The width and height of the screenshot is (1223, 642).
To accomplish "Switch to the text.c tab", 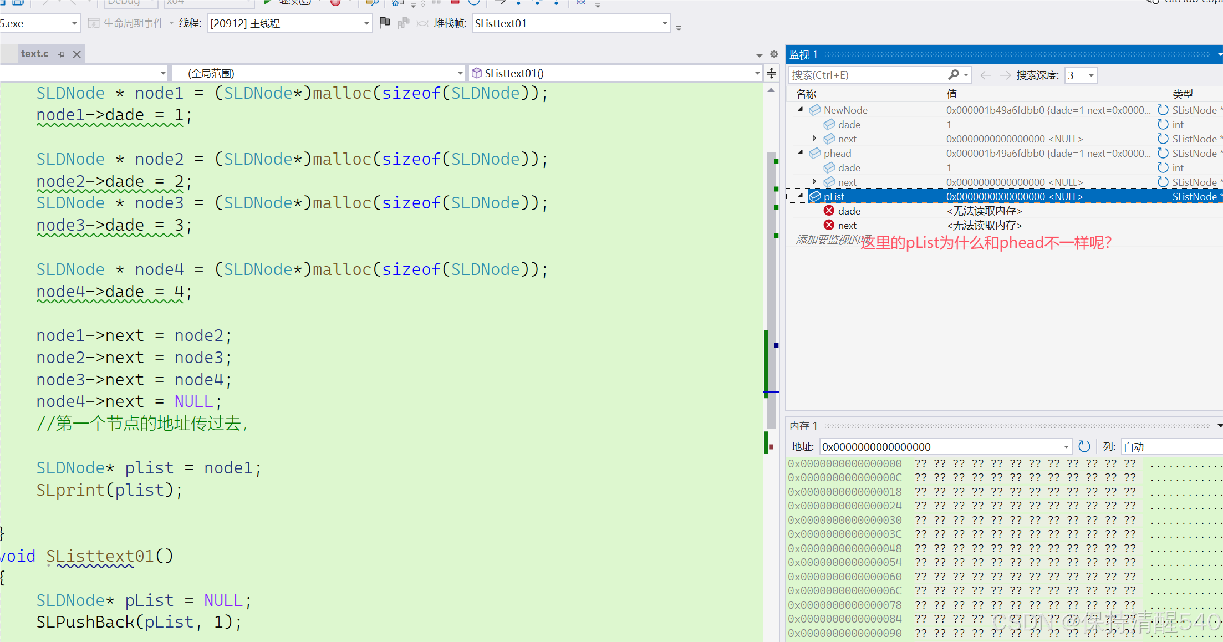I will 34,54.
